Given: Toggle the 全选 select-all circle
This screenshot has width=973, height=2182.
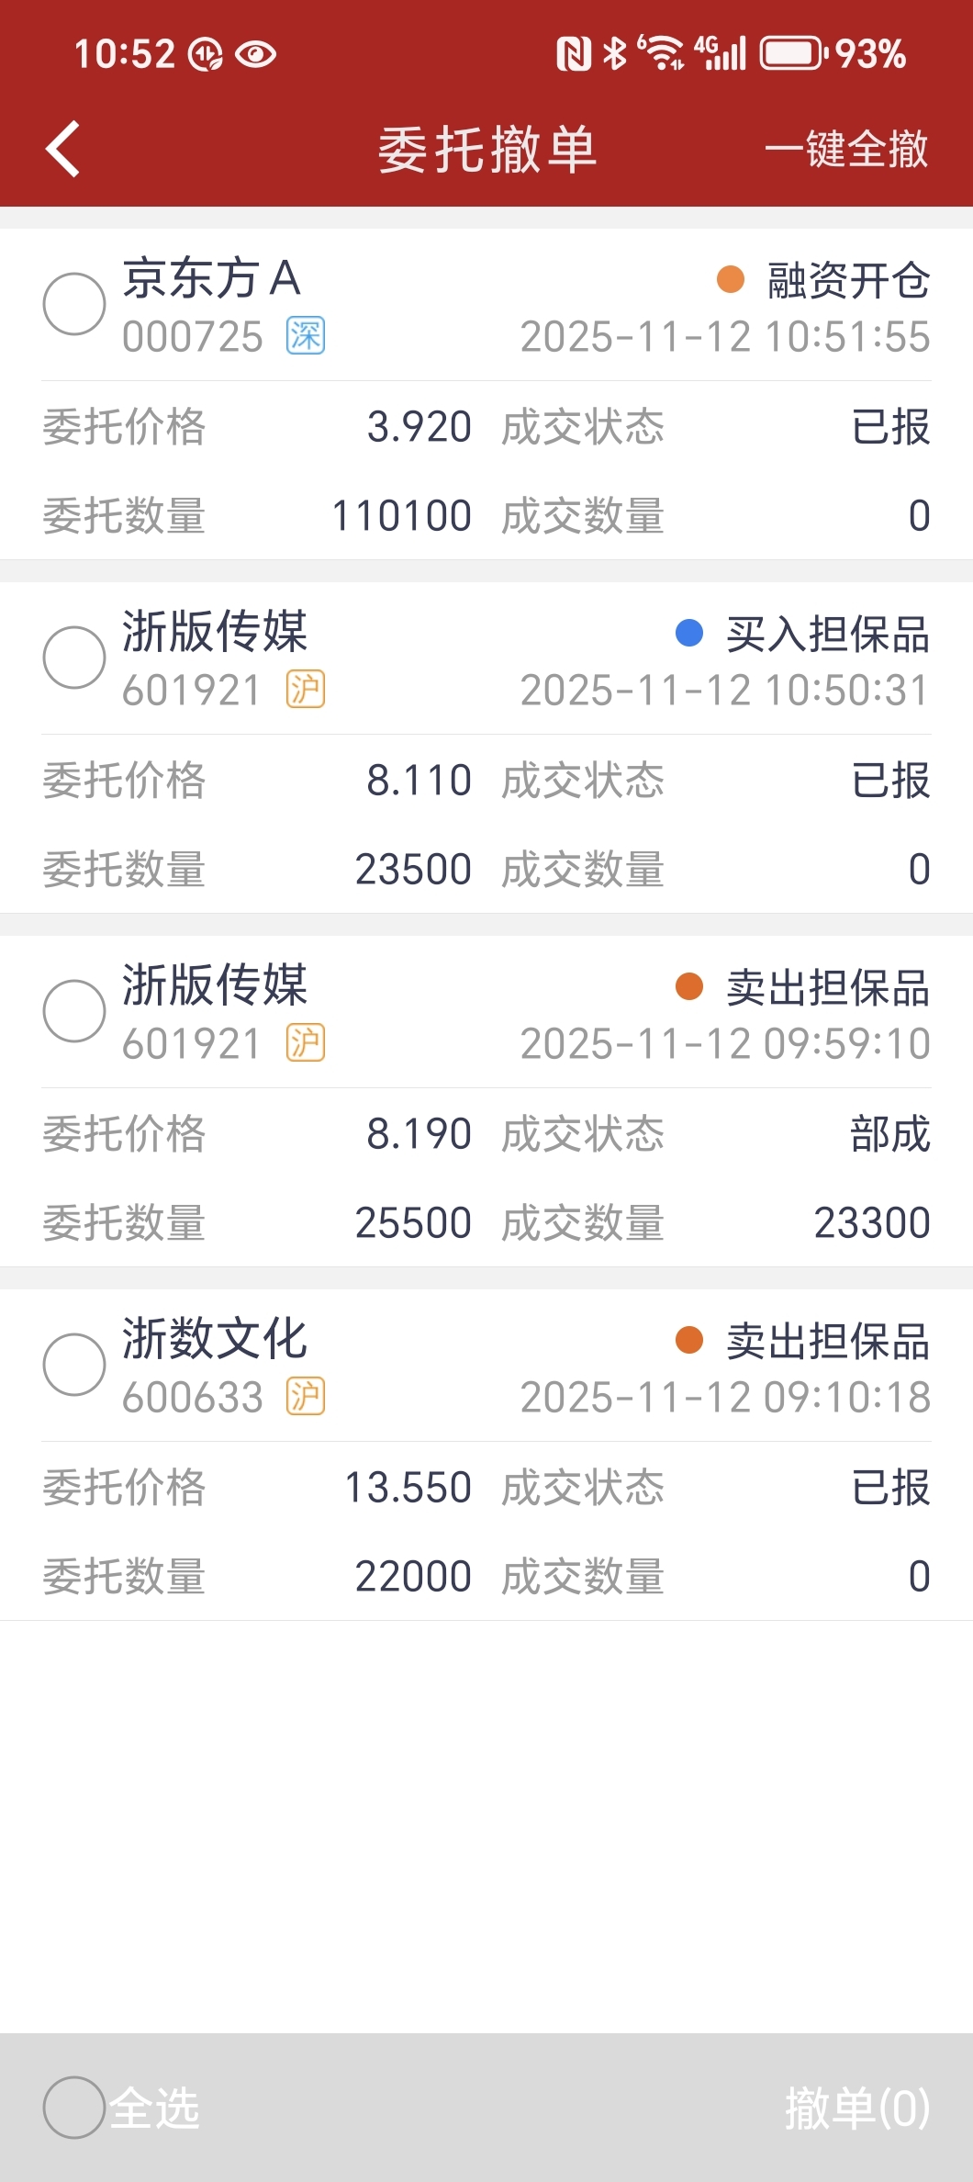Looking at the screenshot, I should (x=74, y=2108).
